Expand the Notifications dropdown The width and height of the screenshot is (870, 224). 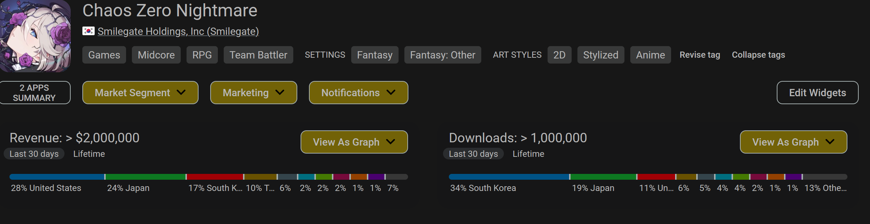[358, 93]
